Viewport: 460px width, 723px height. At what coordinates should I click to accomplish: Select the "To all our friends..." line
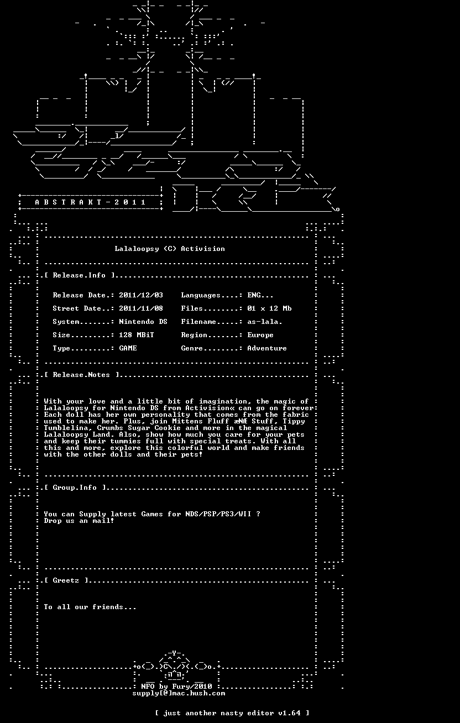[90, 607]
